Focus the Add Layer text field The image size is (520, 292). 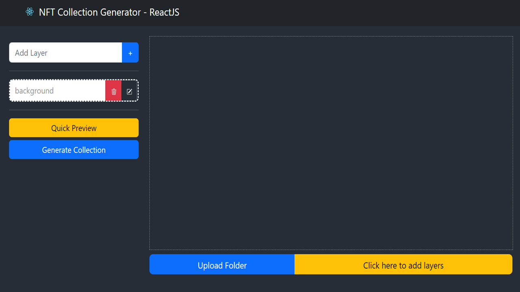65,53
